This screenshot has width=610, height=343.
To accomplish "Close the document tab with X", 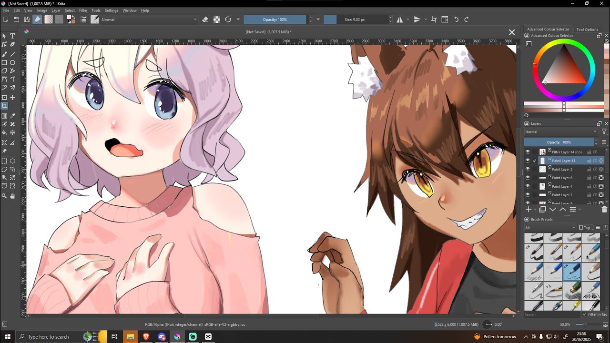I will (512, 32).
